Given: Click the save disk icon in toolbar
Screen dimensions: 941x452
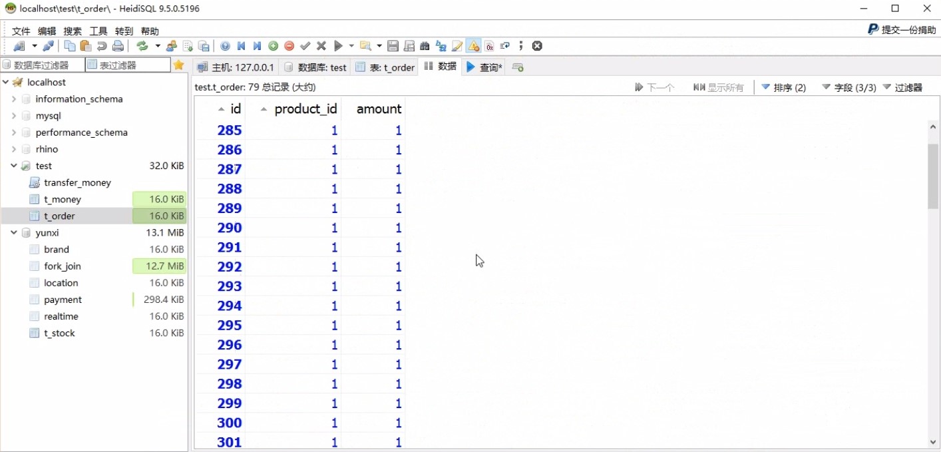Looking at the screenshot, I should (393, 46).
